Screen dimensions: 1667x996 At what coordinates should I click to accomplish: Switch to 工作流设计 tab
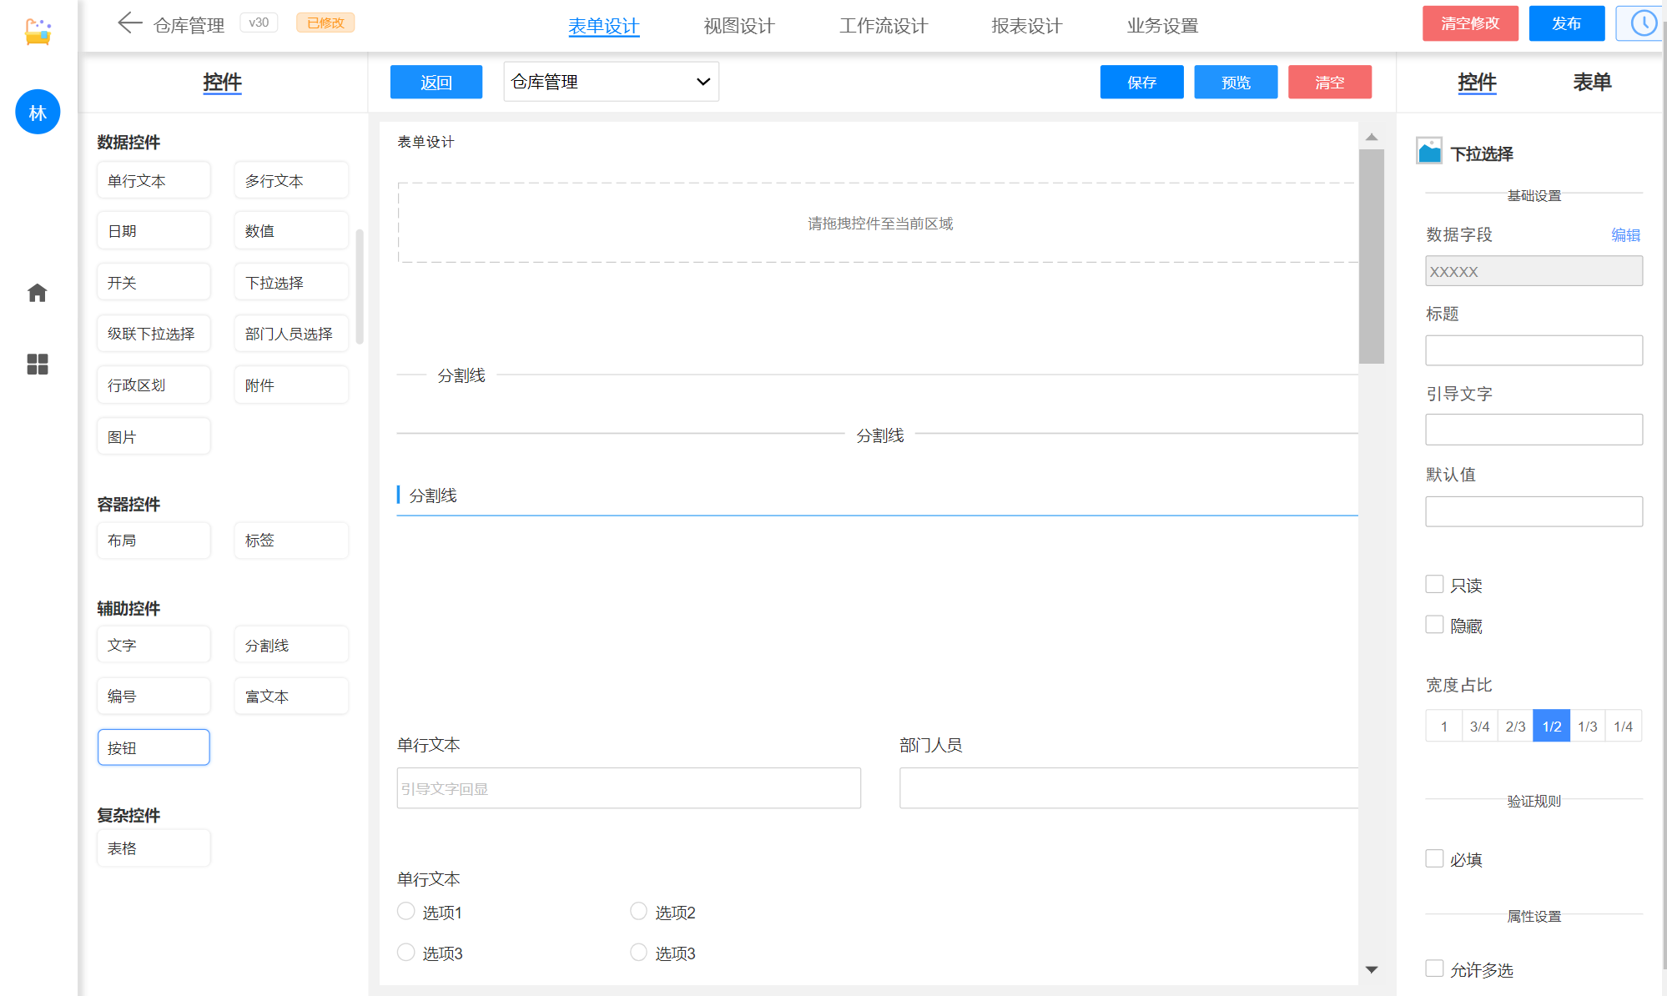click(884, 26)
